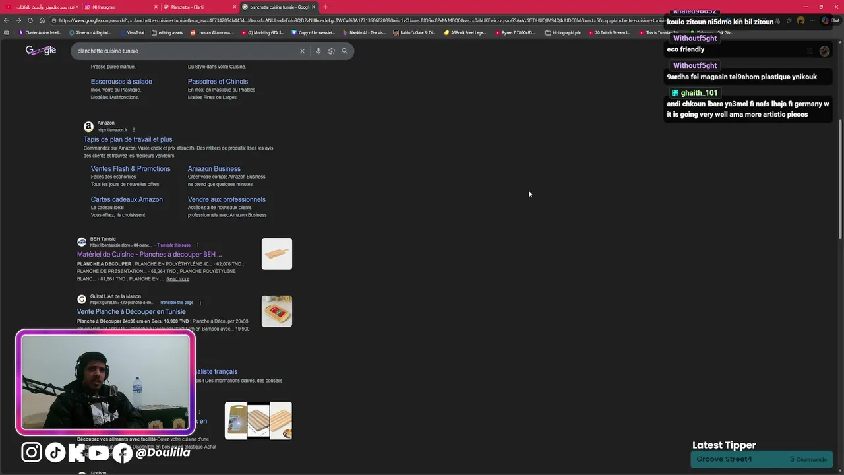Open the editing assets bookmark folder
This screenshot has width=844, height=475.
(167, 32)
